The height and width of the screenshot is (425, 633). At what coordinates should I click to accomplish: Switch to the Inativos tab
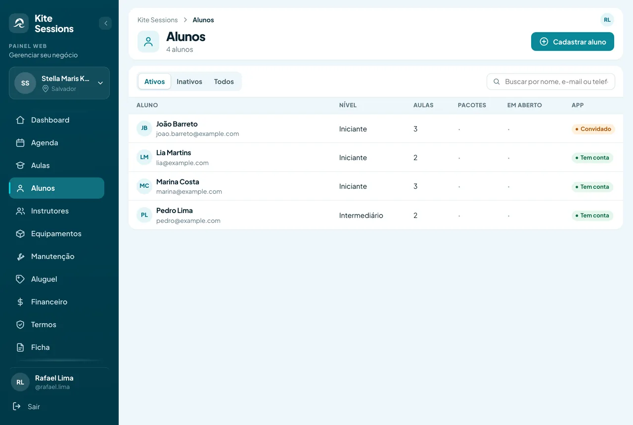[x=189, y=82]
